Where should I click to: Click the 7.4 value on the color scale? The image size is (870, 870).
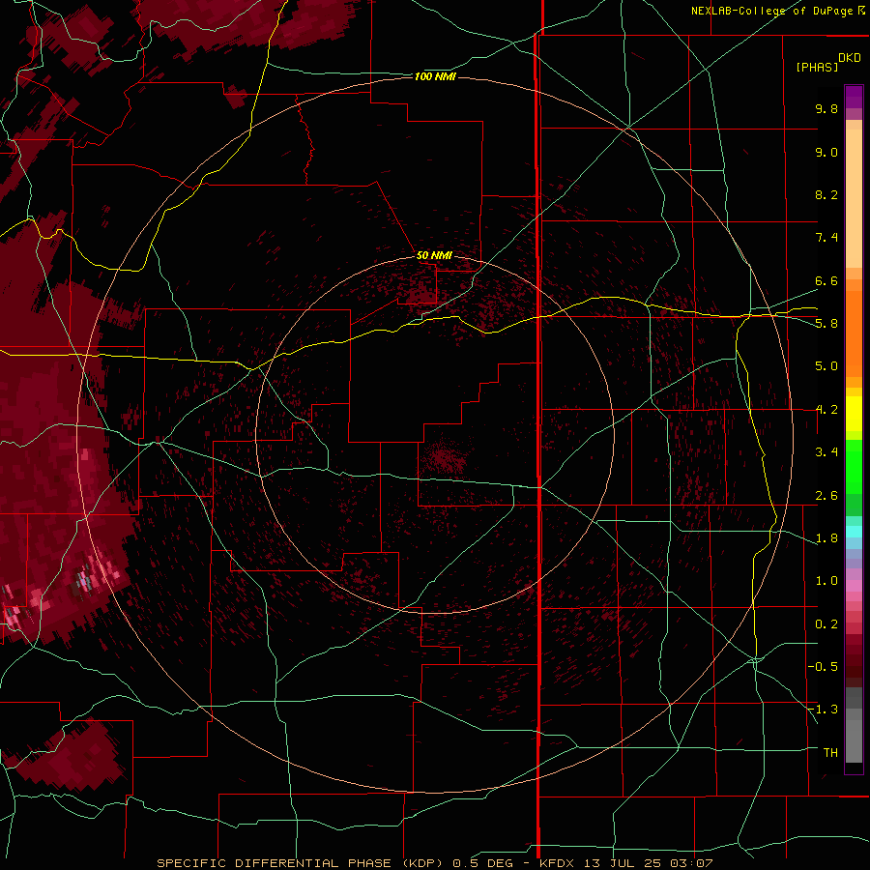point(826,238)
